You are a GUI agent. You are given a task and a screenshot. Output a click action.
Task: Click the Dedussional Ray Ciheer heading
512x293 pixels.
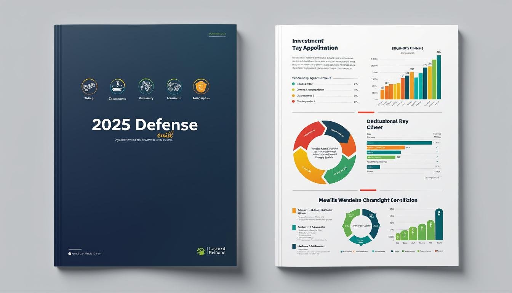[x=387, y=124]
